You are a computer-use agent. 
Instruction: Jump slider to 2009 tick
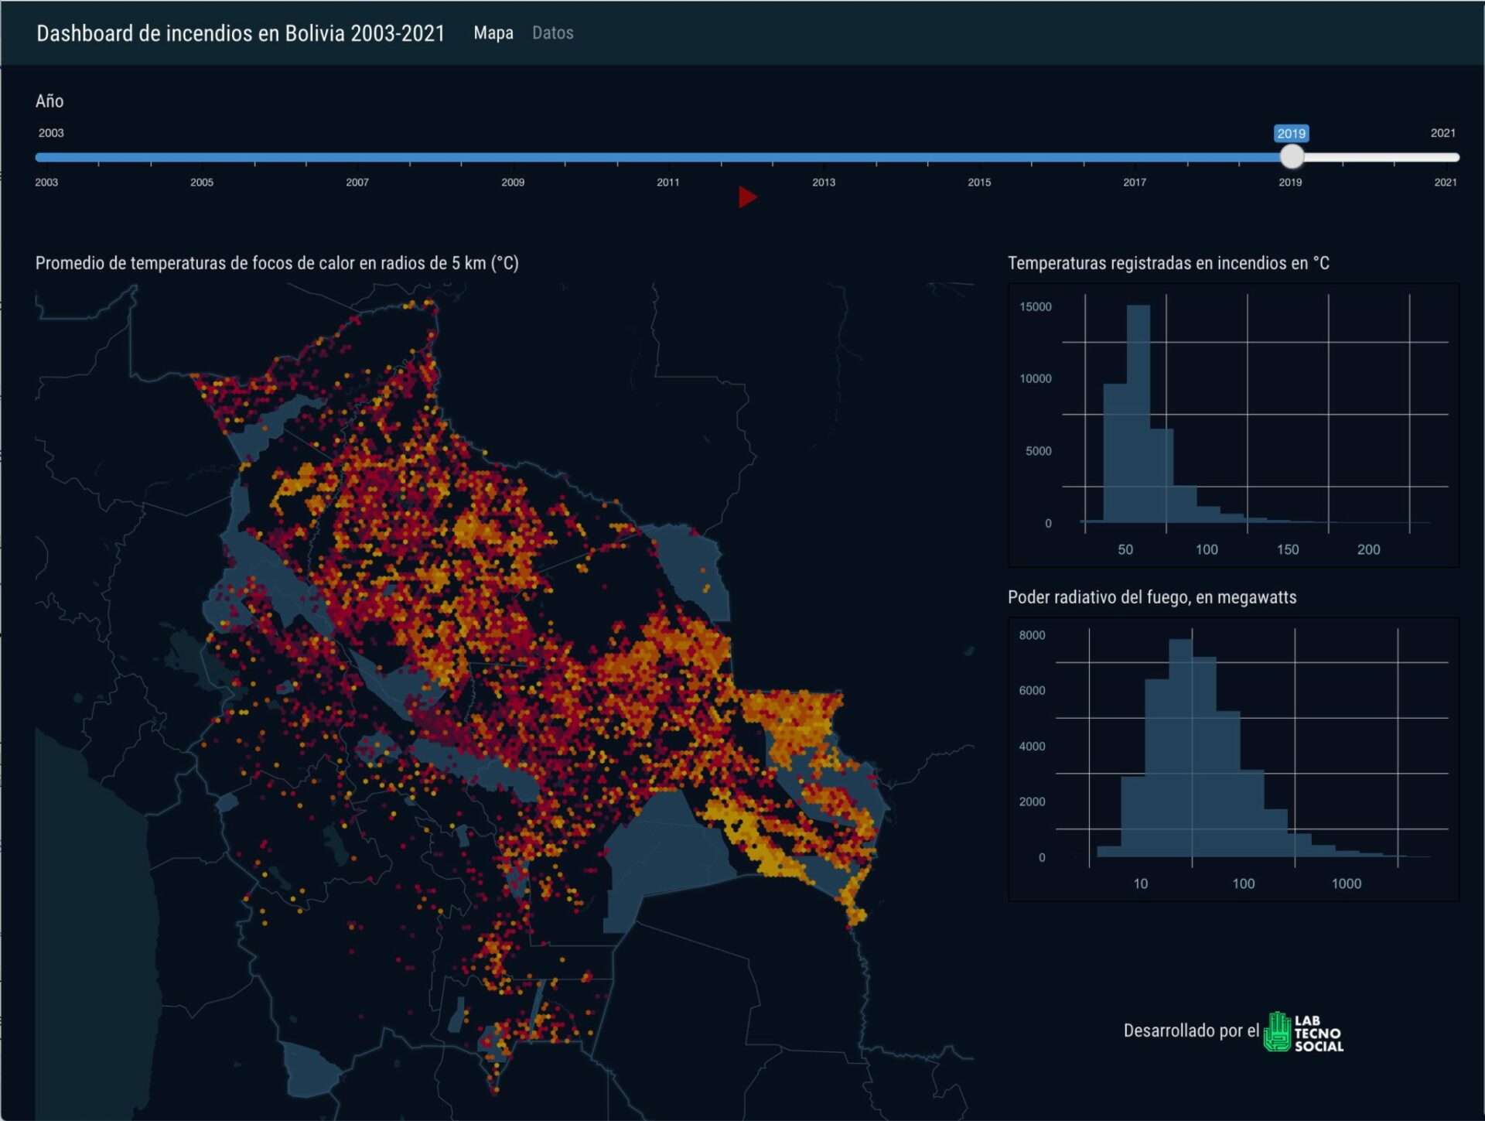click(x=513, y=183)
